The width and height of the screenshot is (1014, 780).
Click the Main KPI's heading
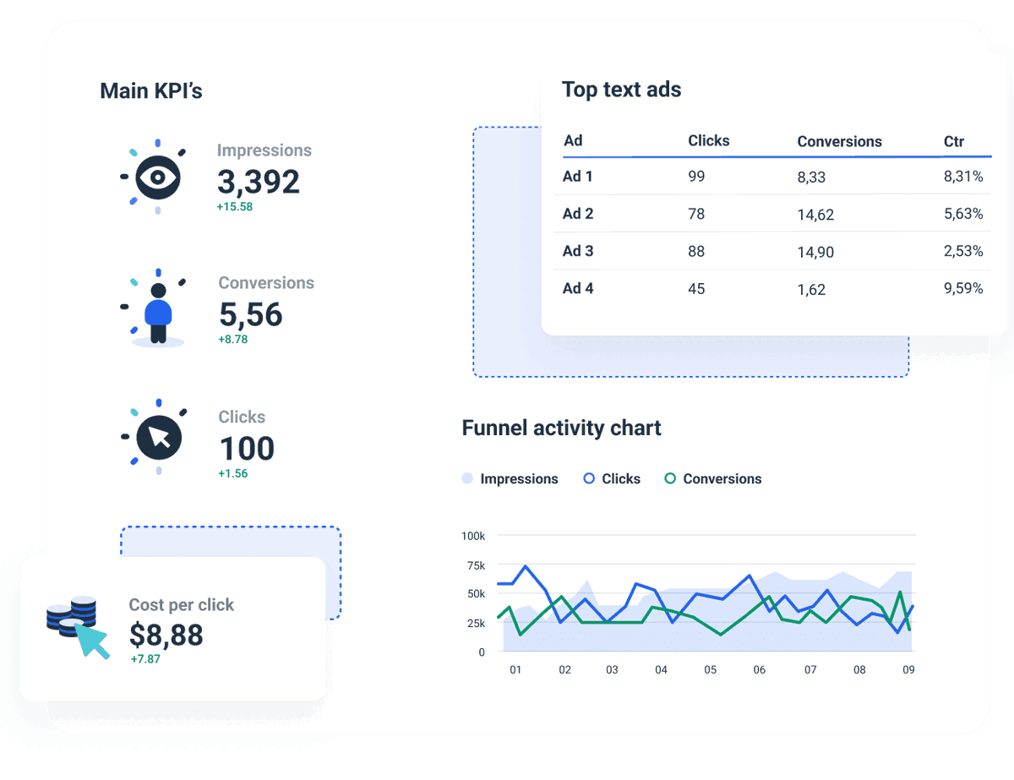(x=151, y=90)
